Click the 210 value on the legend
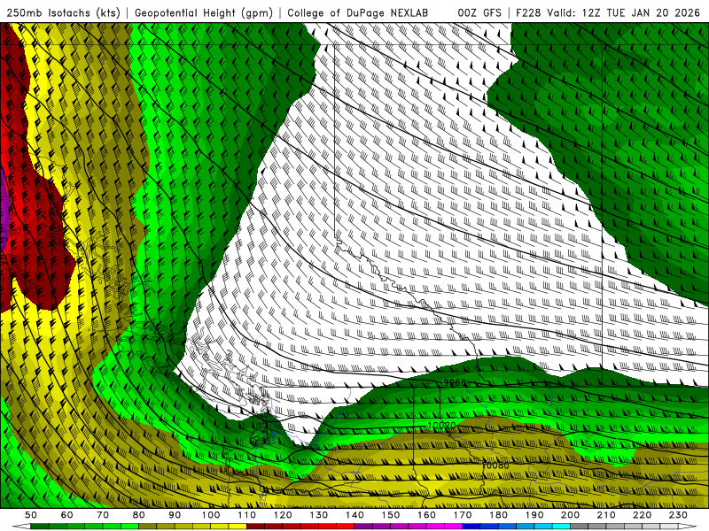Image resolution: width=709 pixels, height=531 pixels. point(606,515)
